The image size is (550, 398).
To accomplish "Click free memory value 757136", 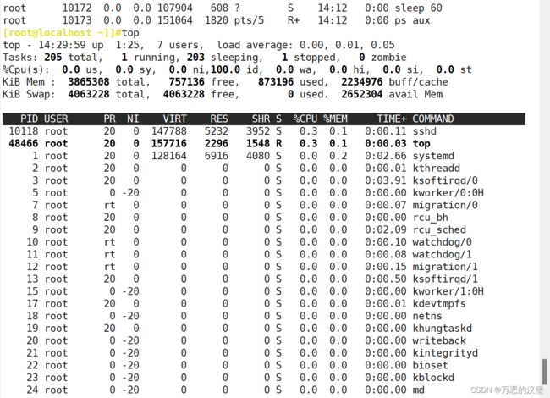I will tap(187, 82).
